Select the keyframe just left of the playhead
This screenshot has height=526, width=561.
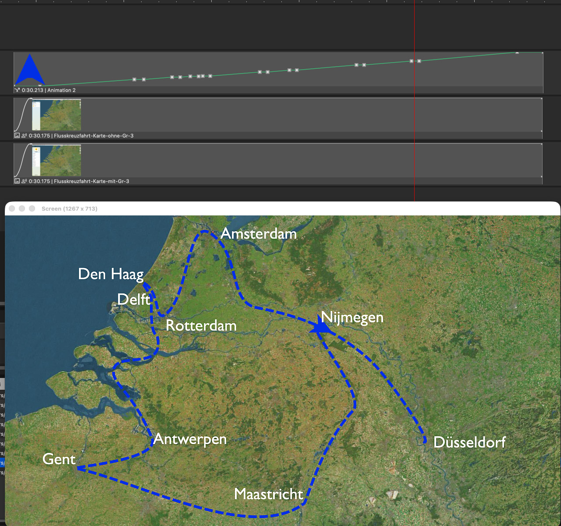pyautogui.click(x=412, y=61)
